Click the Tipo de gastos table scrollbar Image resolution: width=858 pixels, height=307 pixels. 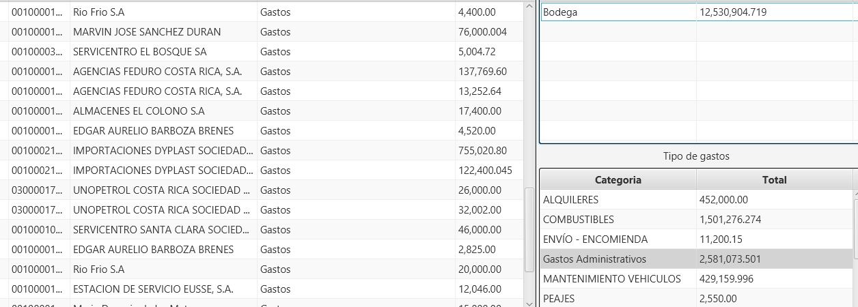[x=855, y=246]
